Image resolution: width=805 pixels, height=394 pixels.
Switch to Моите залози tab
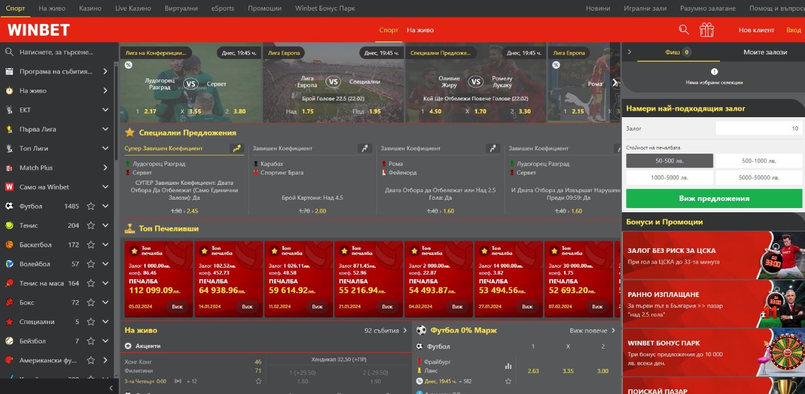[x=765, y=52]
